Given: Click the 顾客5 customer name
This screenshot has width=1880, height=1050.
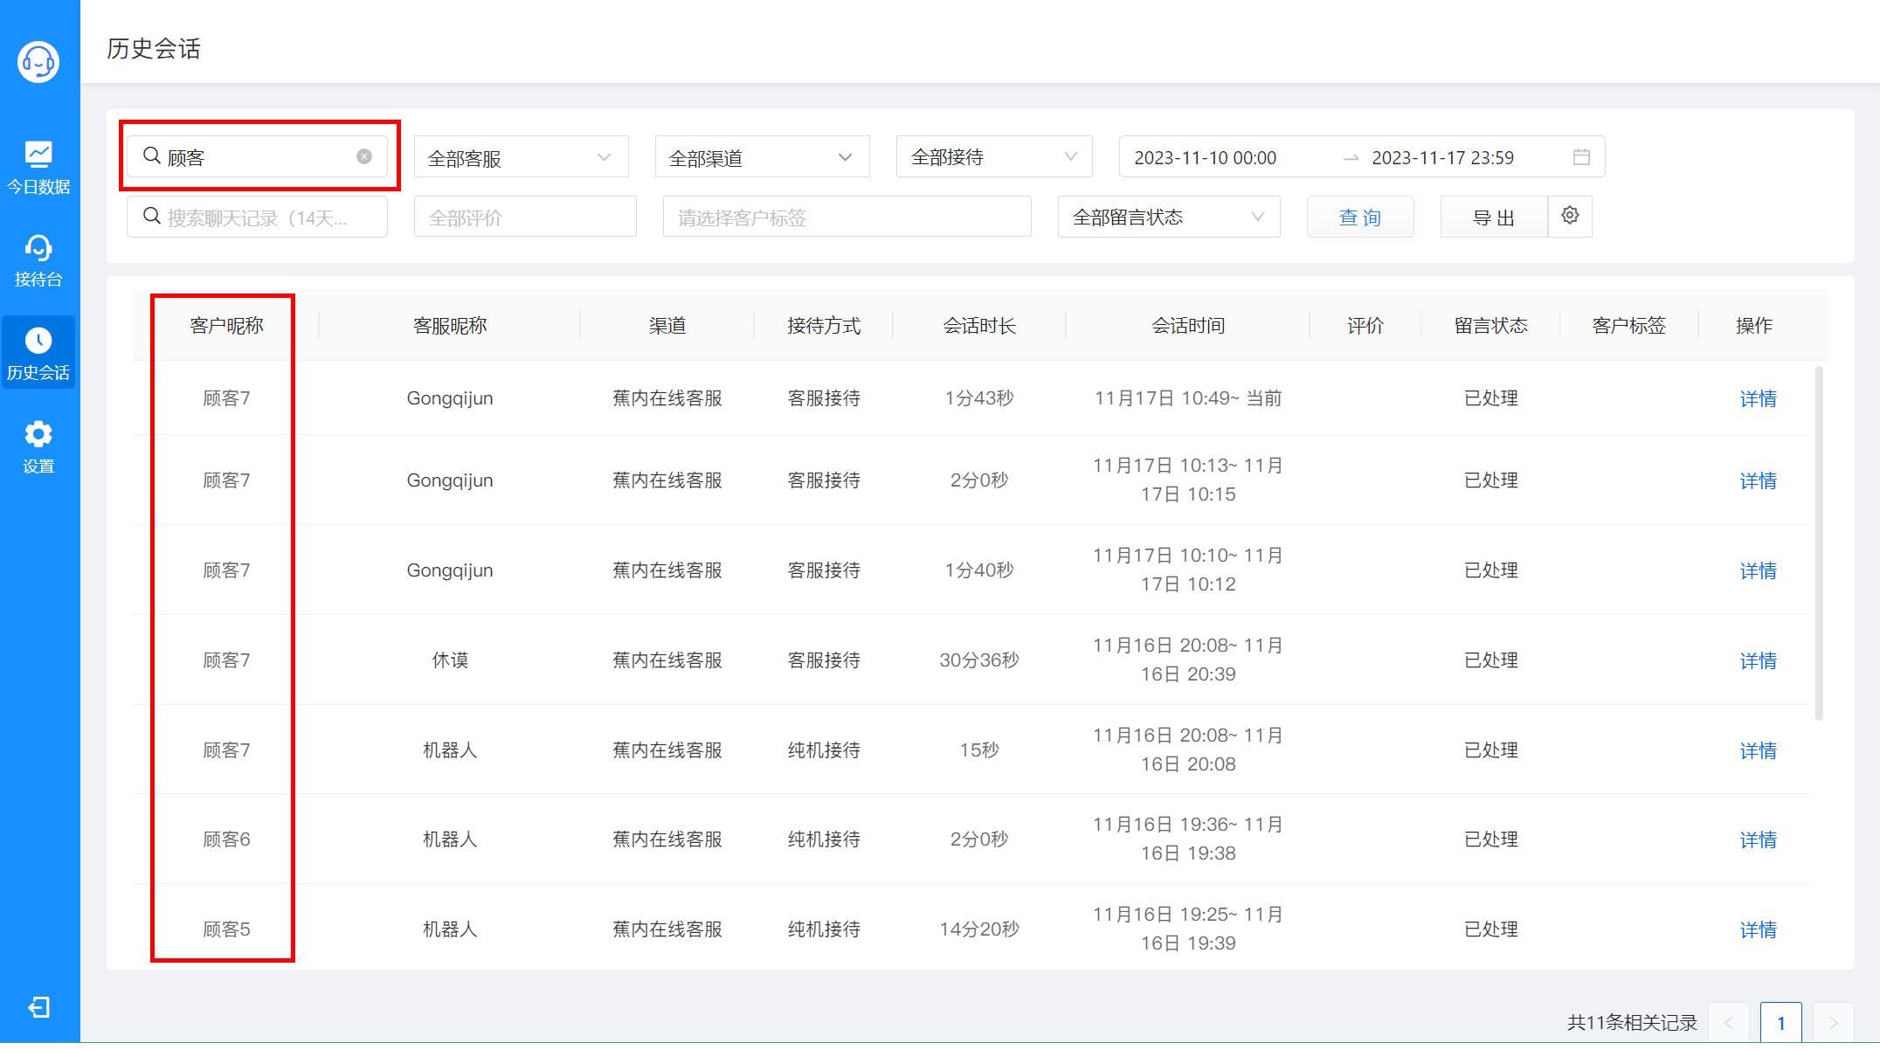Looking at the screenshot, I should click(226, 929).
